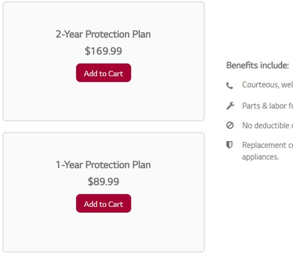Click the Benefits include heading
The height and width of the screenshot is (255, 293).
pos(257,66)
